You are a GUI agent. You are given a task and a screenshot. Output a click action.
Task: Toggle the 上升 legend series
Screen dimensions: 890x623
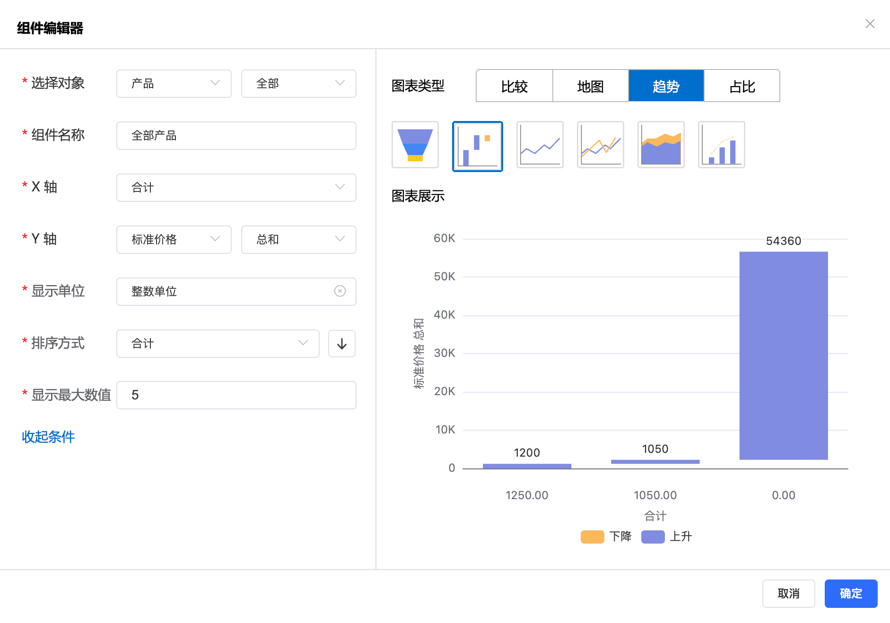click(666, 536)
